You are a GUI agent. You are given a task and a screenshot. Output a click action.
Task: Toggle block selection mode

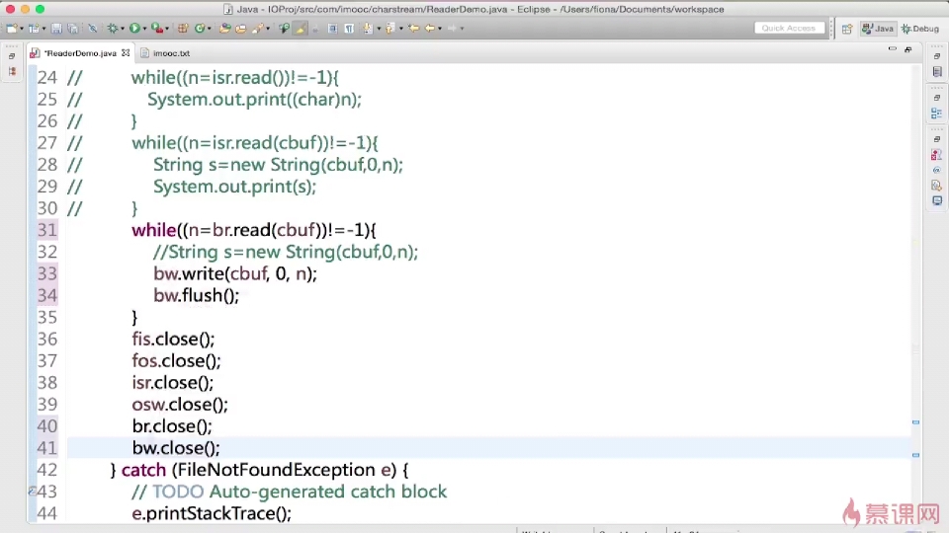pyautogui.click(x=332, y=29)
